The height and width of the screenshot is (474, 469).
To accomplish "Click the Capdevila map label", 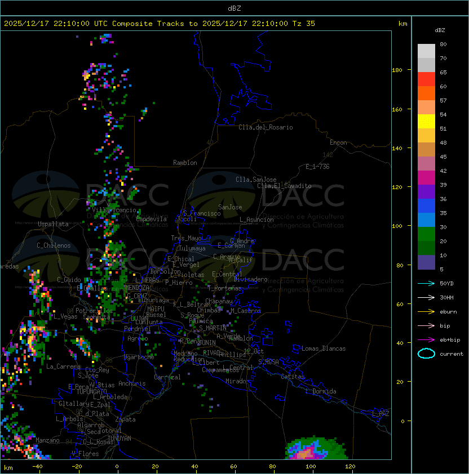I will tap(152, 219).
